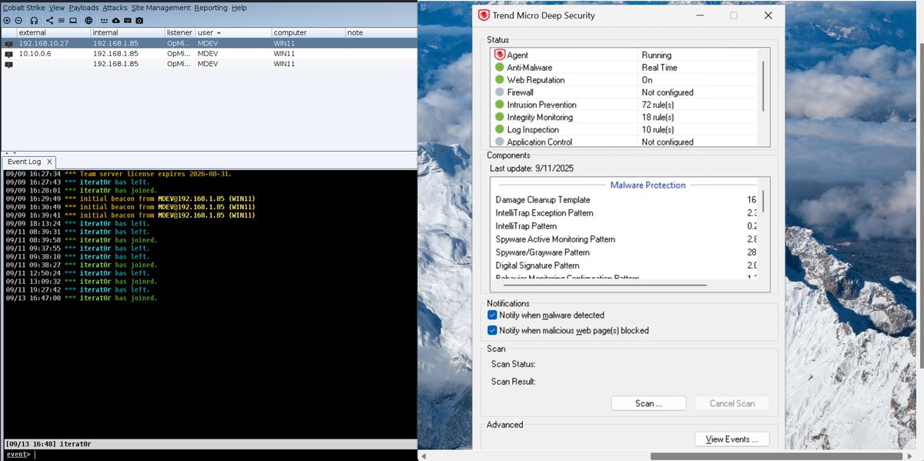Open downloads via cloud download icon
This screenshot has height=461, width=924.
coord(115,20)
